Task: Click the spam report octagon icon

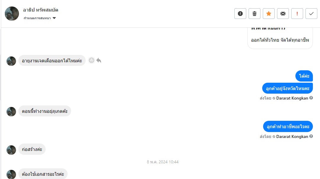Action: pos(240,14)
